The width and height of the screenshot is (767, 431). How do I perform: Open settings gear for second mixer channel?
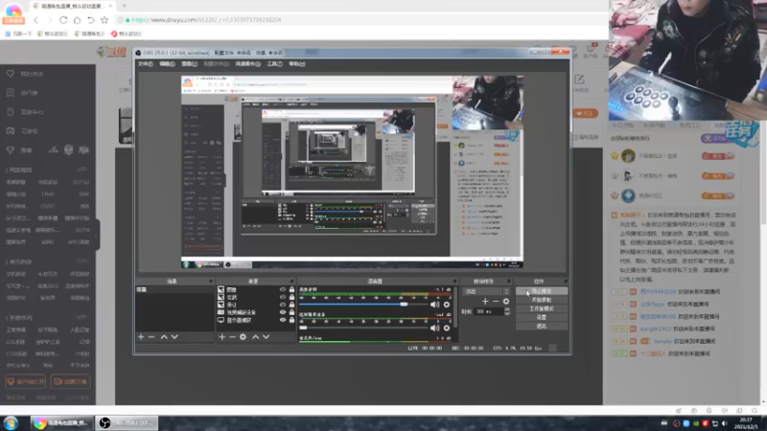(x=446, y=329)
